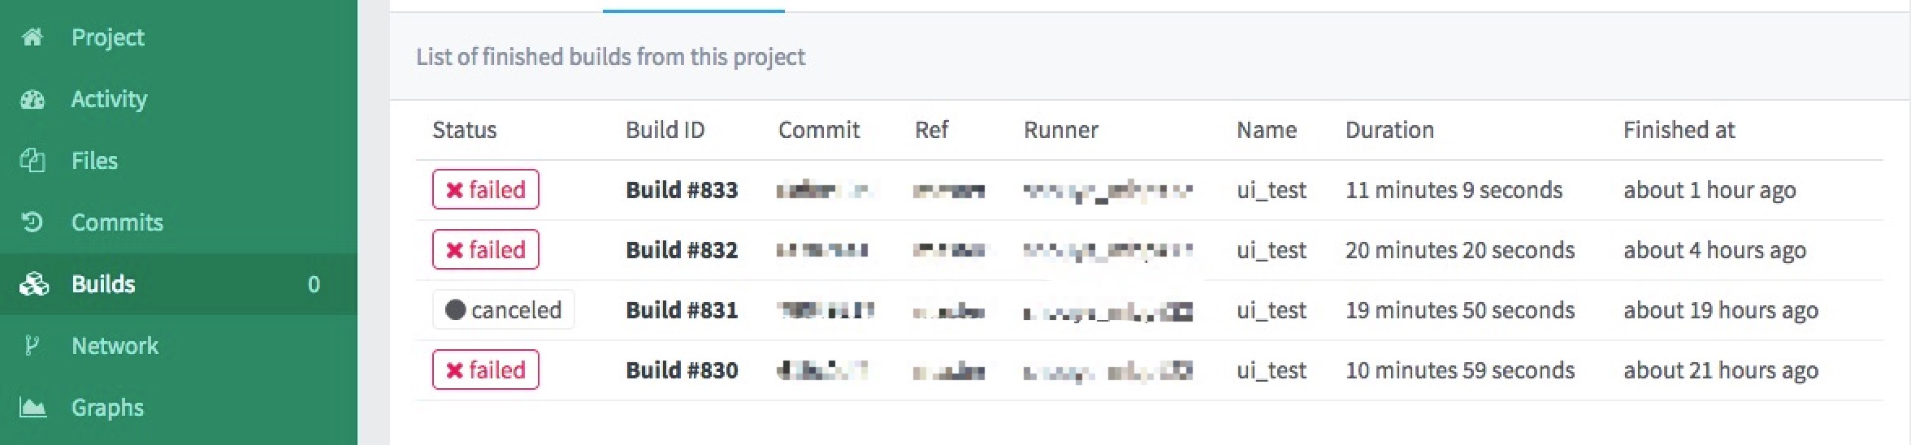The image size is (1911, 445).
Task: Click the Builds cubes icon
Action: [x=33, y=284]
